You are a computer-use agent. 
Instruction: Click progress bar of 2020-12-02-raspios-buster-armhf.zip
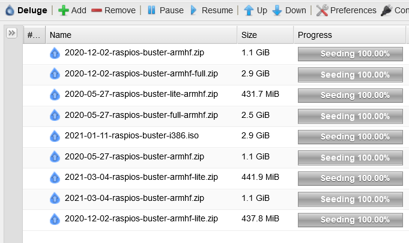(350, 54)
